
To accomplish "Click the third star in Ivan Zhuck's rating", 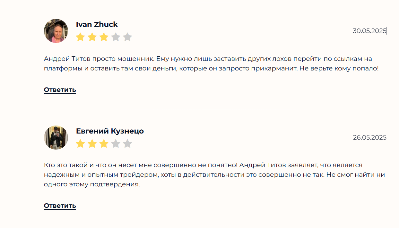I will point(104,37).
